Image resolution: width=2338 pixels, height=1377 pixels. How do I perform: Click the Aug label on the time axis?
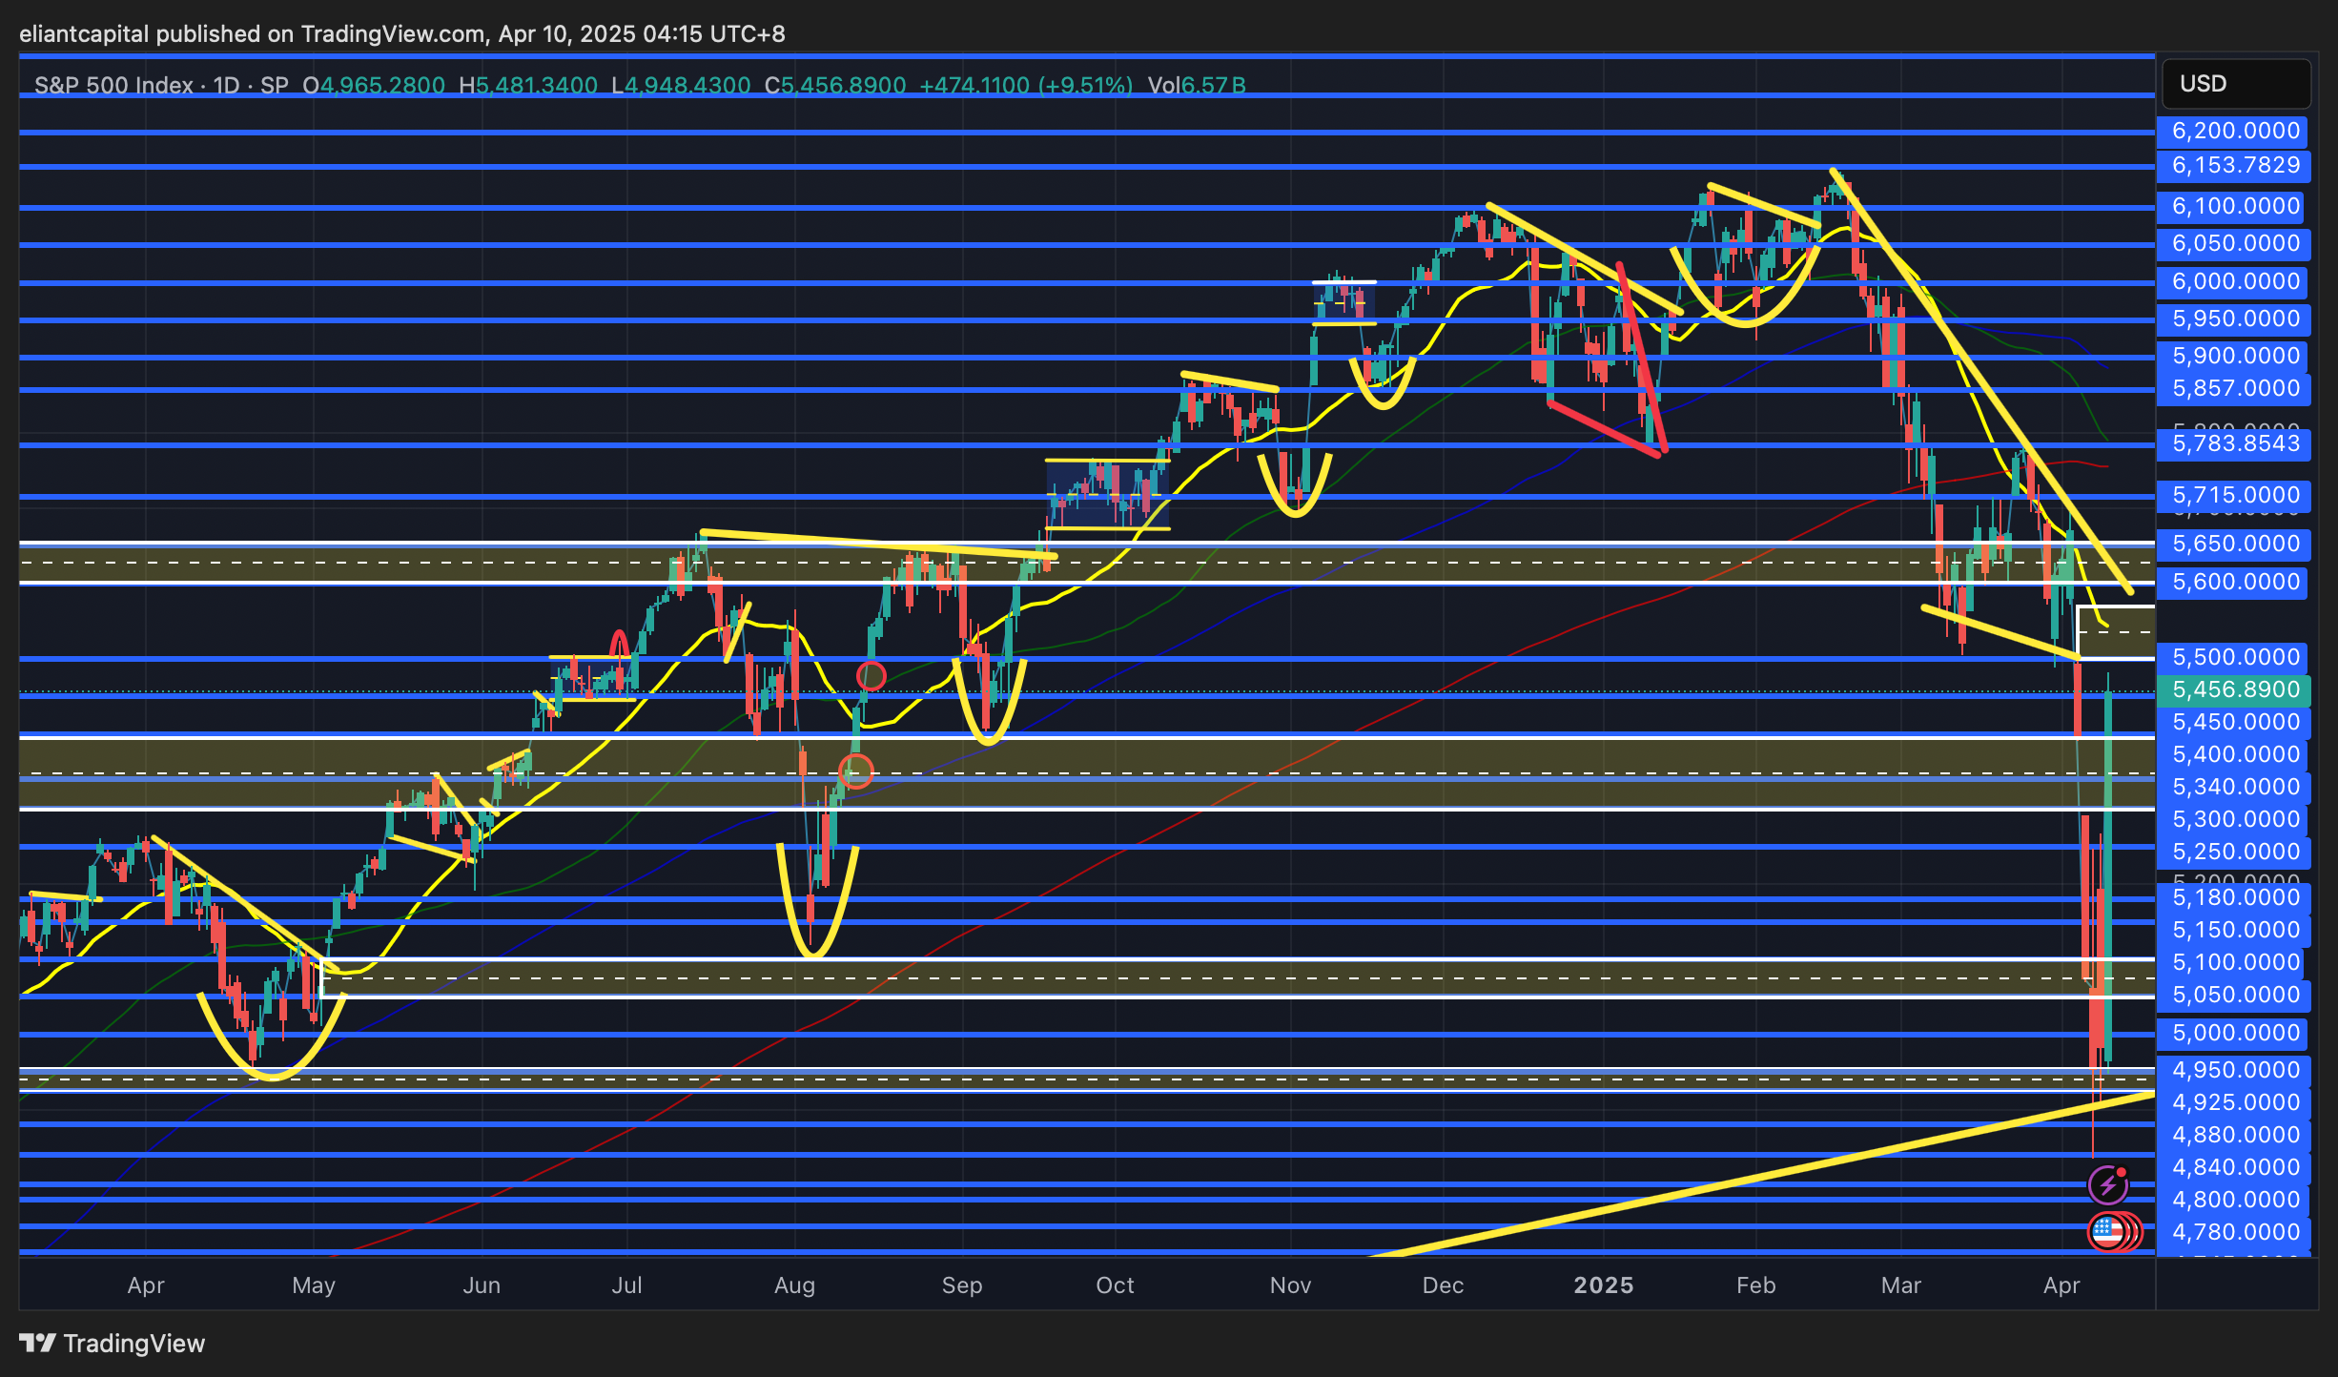point(794,1285)
